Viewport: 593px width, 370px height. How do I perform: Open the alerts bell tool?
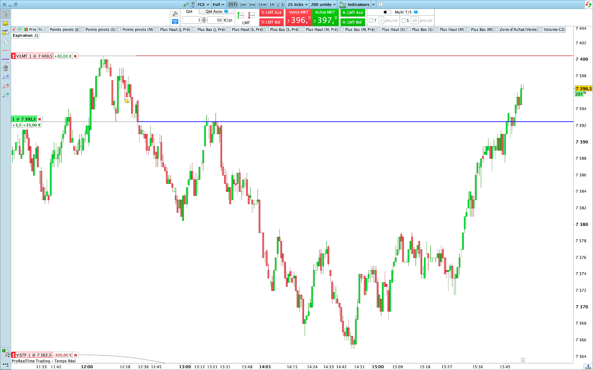tap(5, 23)
